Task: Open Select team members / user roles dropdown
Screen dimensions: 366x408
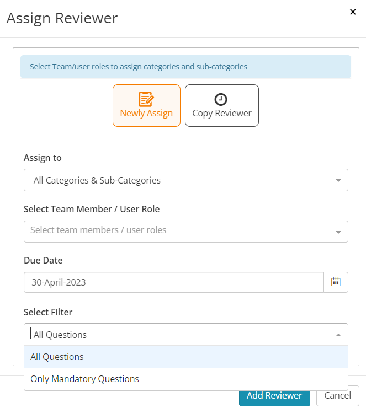Action: [x=186, y=232]
